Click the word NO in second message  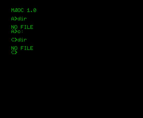pyautogui.click(x=14, y=48)
